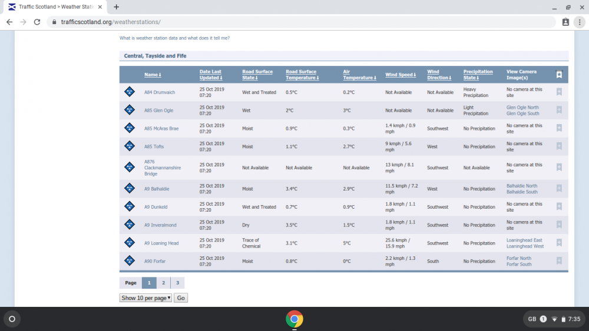Image resolution: width=589 pixels, height=331 pixels.
Task: Go to page 3 of results
Action: (x=178, y=283)
